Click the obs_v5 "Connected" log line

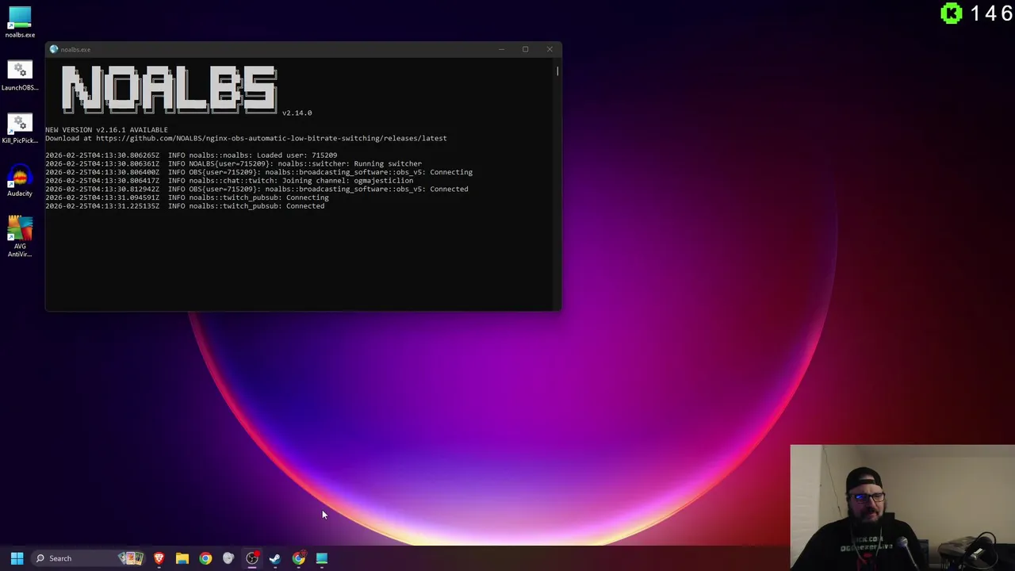256,189
